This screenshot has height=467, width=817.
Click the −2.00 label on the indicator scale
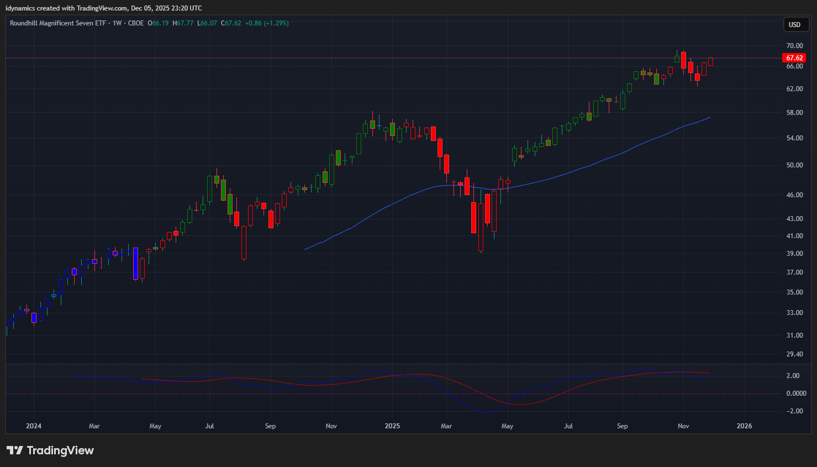[794, 411]
